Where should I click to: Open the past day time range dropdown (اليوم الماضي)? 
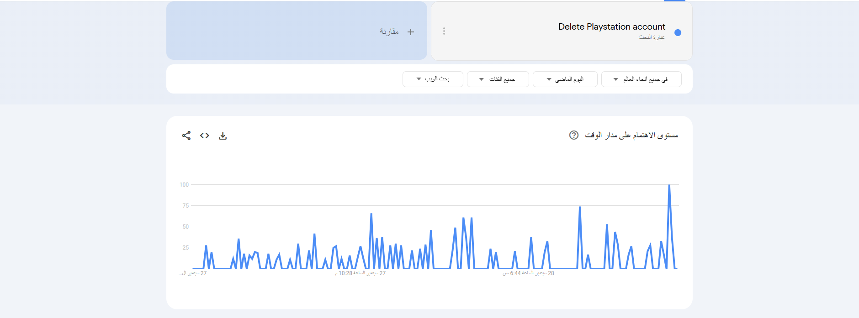pos(565,79)
